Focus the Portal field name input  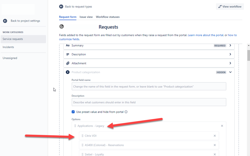(x=149, y=86)
